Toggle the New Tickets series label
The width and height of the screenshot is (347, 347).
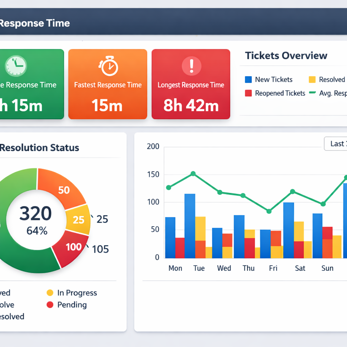coord(273,80)
